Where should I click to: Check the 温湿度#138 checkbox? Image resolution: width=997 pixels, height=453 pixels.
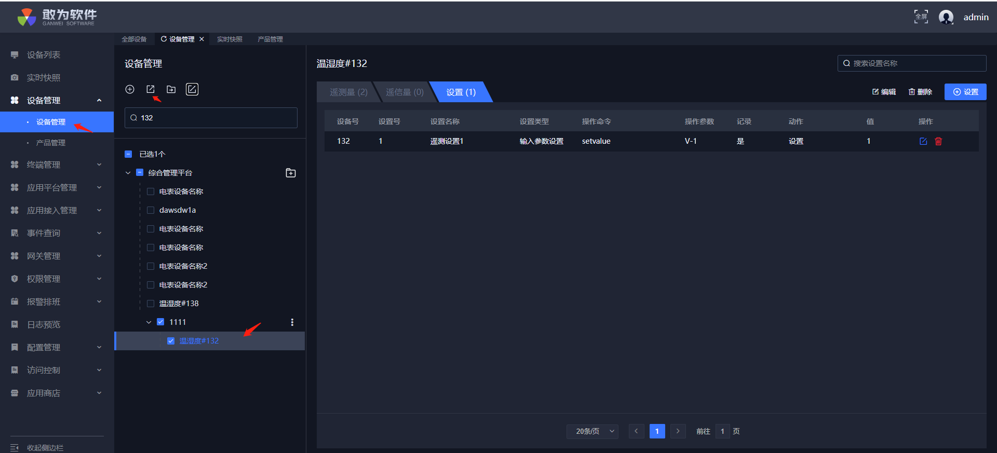coord(151,304)
